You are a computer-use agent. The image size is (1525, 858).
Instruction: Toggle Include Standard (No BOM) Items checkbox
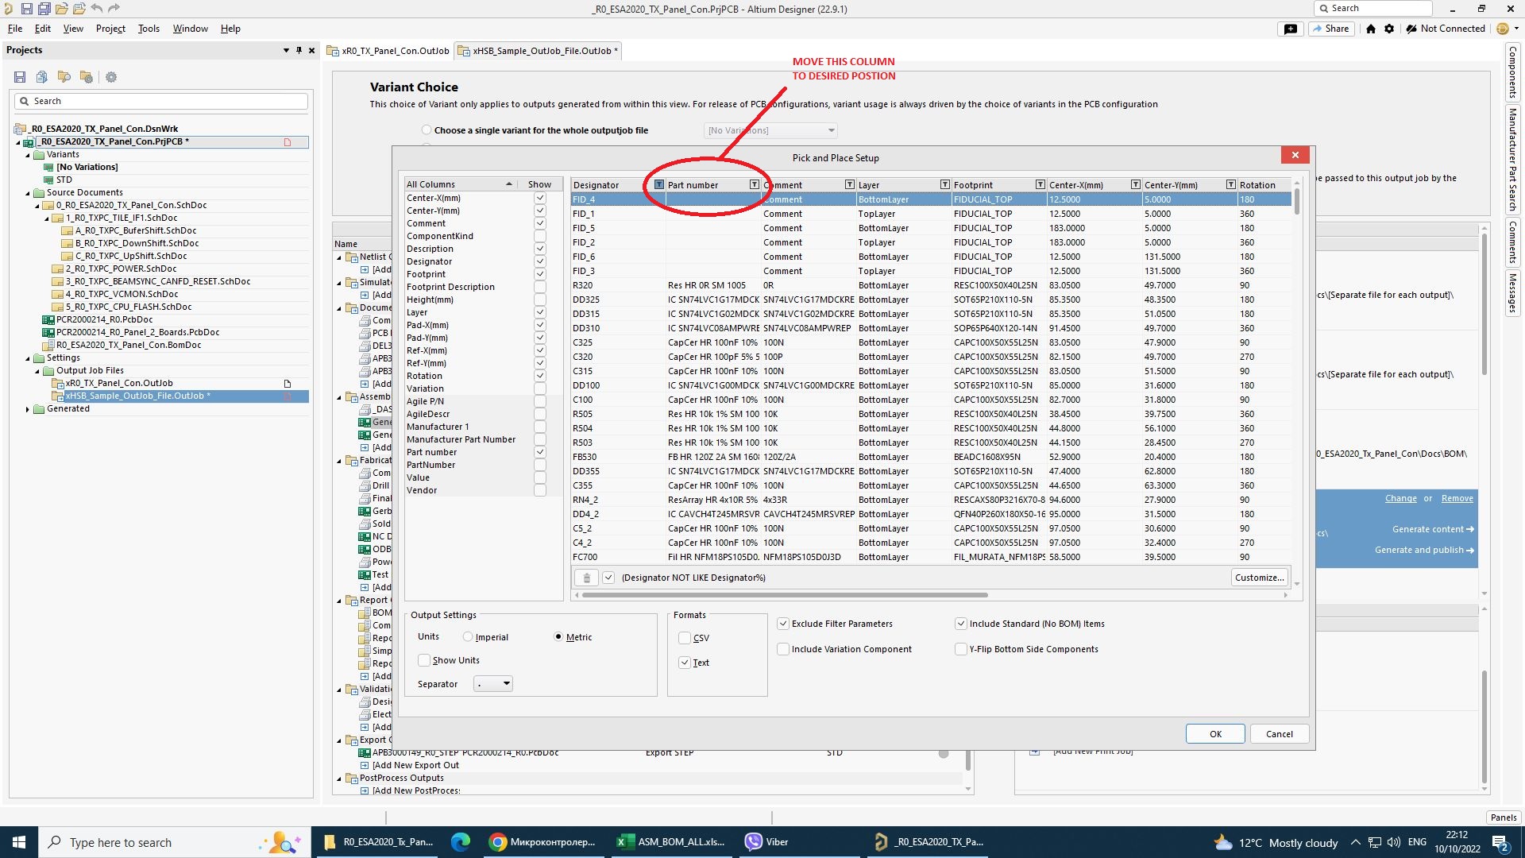click(x=961, y=624)
